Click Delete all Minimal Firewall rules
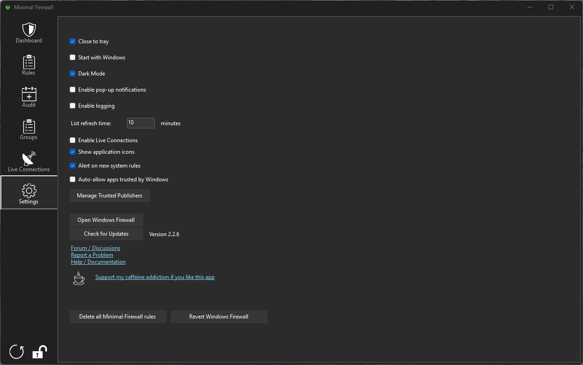This screenshot has height=365, width=583. (x=117, y=317)
